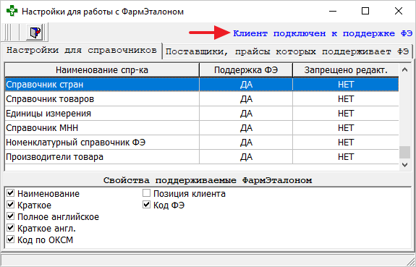Open the 'Настройки для справочников' tab

click(x=82, y=50)
